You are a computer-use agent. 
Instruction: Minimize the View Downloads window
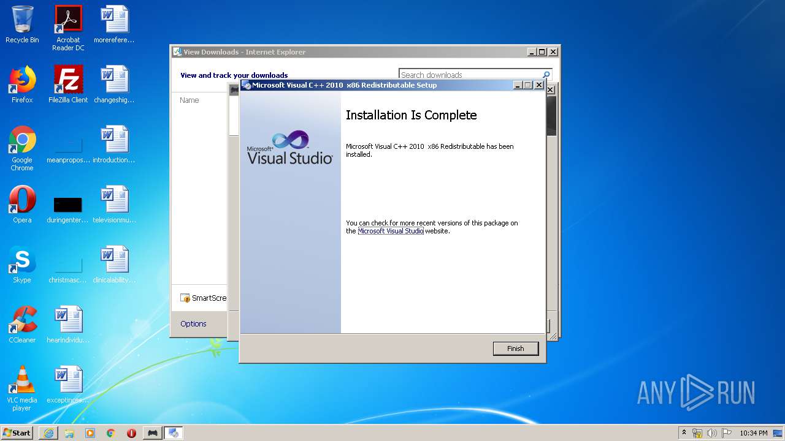[x=532, y=52]
